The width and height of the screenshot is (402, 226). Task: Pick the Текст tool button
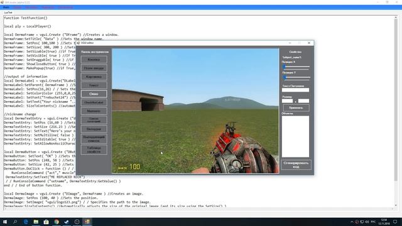click(94, 85)
